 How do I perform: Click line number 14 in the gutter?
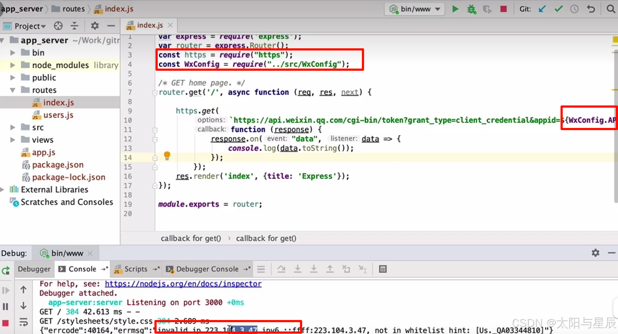pos(128,158)
